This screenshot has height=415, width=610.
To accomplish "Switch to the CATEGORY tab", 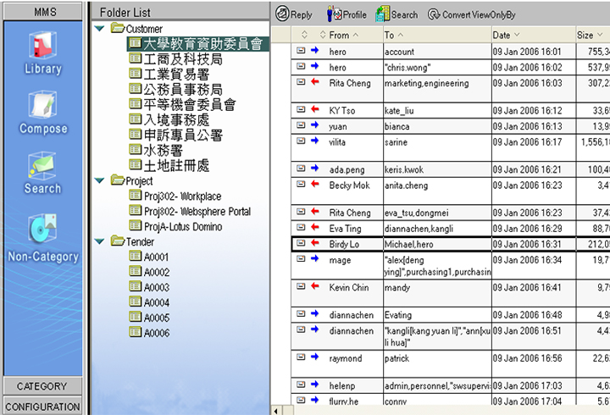I will tap(42, 386).
